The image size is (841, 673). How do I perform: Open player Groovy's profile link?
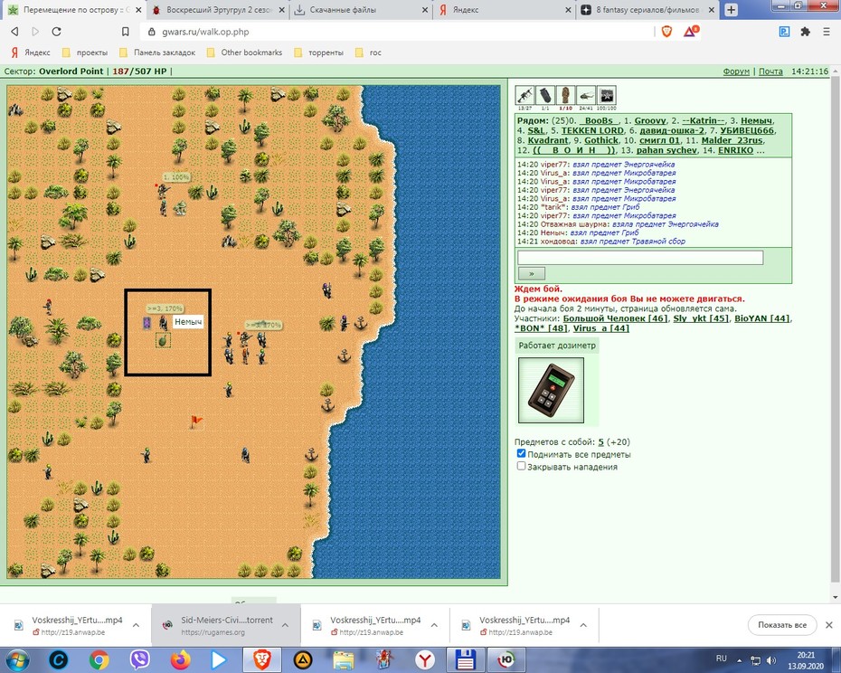coord(650,120)
